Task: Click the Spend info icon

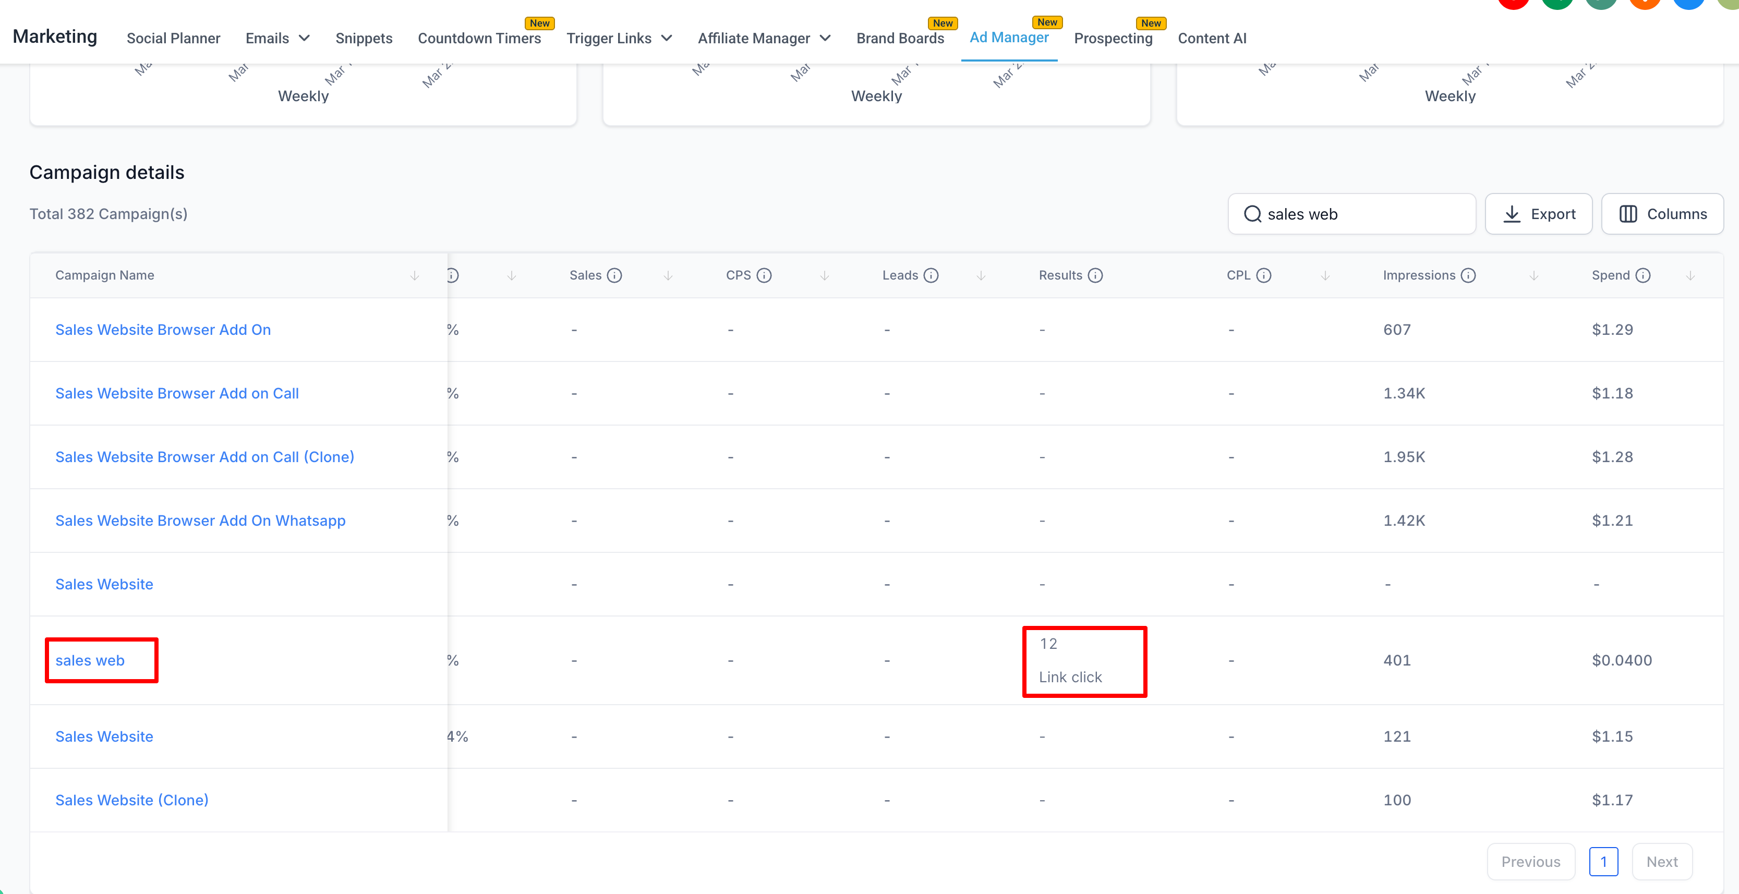Action: 1643,275
